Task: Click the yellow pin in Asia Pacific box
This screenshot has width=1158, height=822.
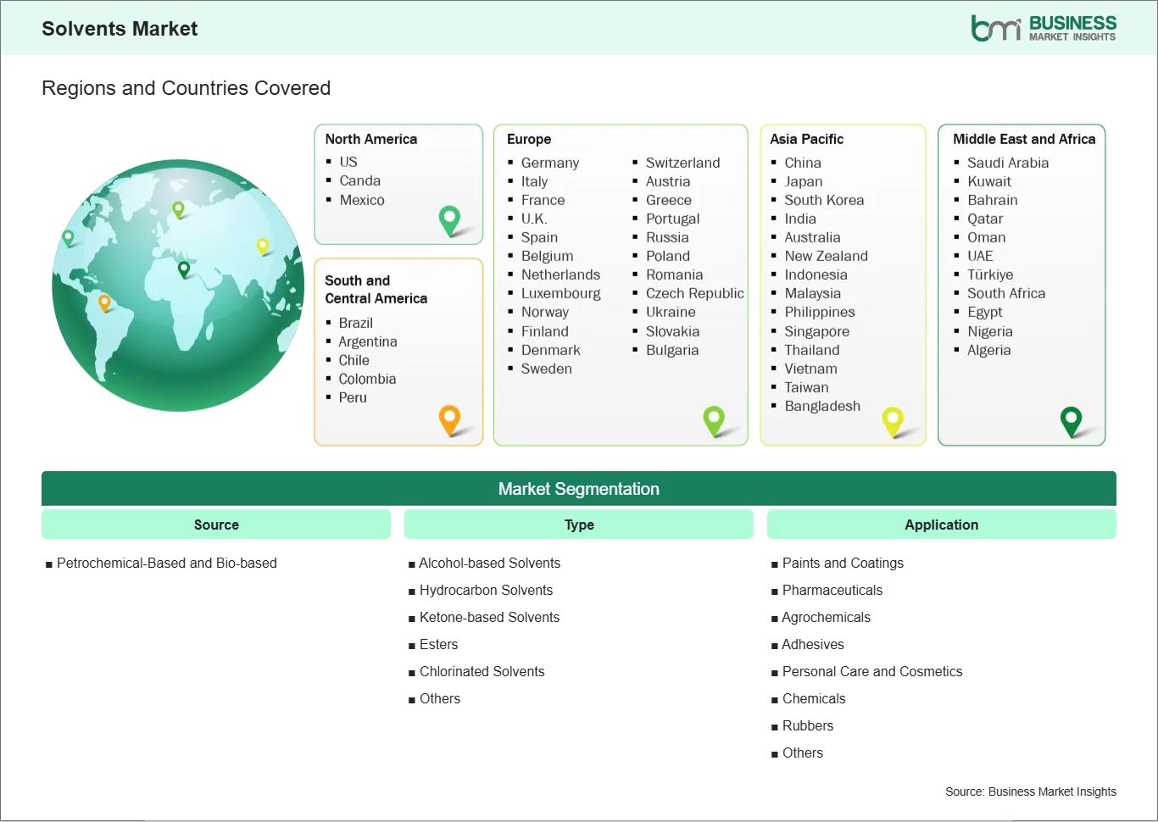Action: pos(893,419)
